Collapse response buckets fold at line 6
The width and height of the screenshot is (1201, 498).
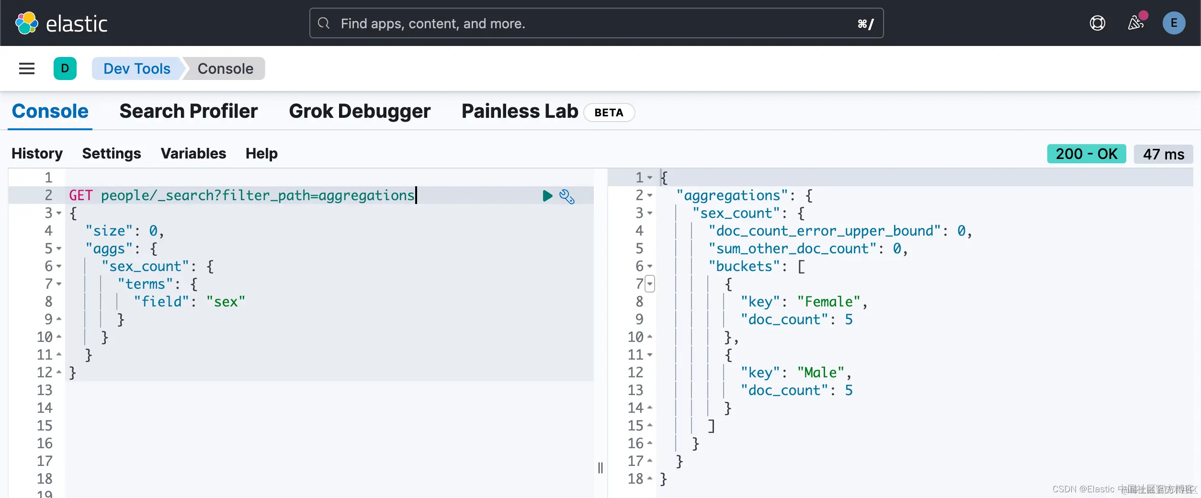(650, 266)
